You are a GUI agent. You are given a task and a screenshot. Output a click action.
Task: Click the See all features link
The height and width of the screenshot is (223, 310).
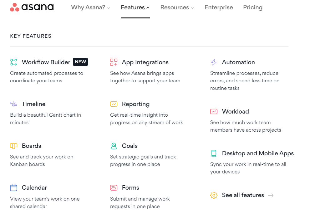pyautogui.click(x=243, y=195)
